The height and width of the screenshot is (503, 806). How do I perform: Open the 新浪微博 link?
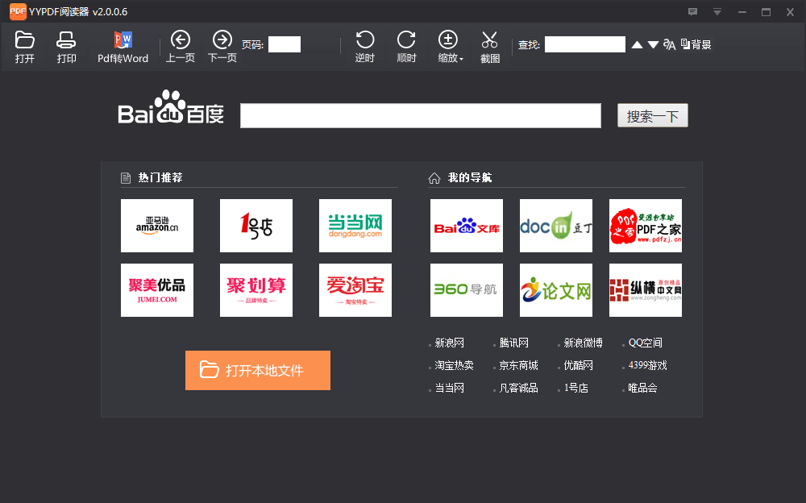(582, 343)
